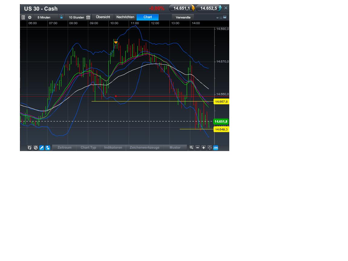348x261 pixels.
Task: Click the orange triangle marker on chart
Action: pos(116,42)
